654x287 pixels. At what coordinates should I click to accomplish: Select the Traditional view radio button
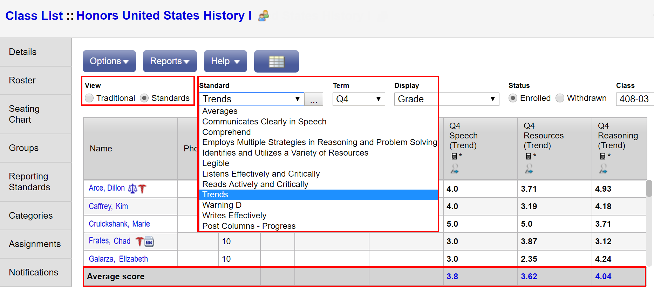click(89, 98)
